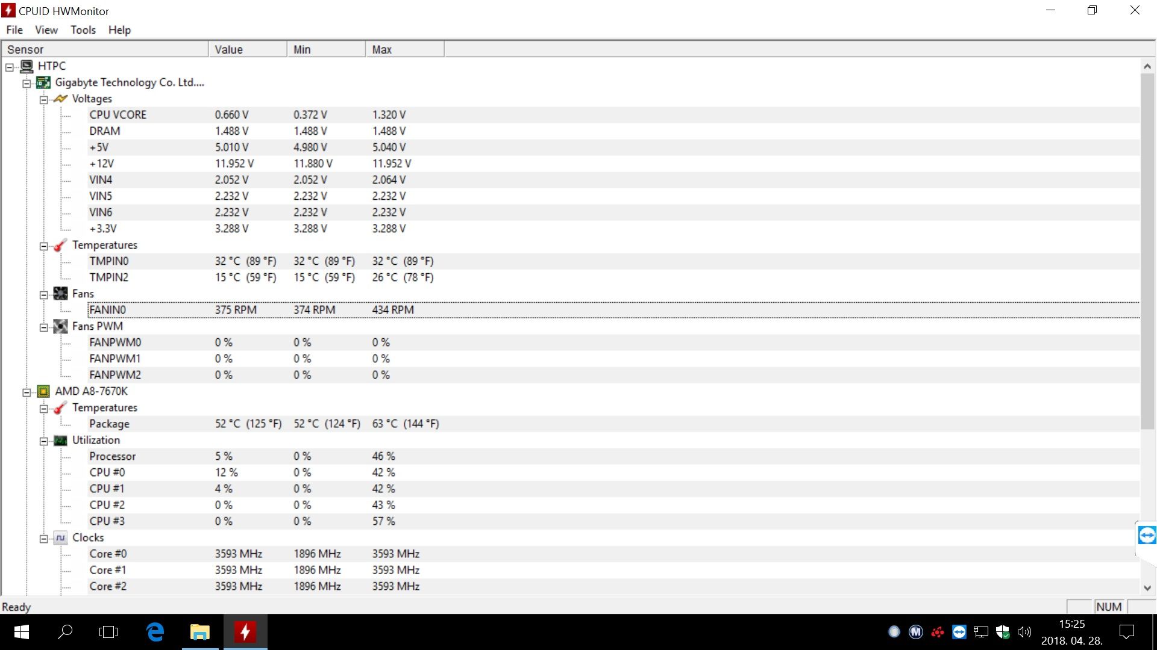Click the network tray icon
Image resolution: width=1157 pixels, height=650 pixels.
coord(981,632)
